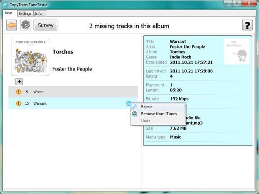Click the Undo context menu entry
The height and width of the screenshot is (194, 259).
[158, 121]
